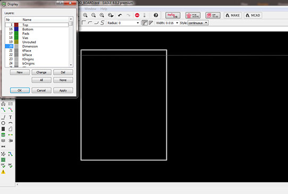The height and width of the screenshot is (194, 288).
Task: Run the ERC check icon
Action: [x=3, y=165]
